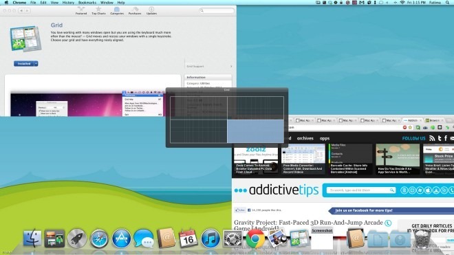Click Google Chrome icon in Dock
This screenshot has width=454, height=255.
(255, 239)
